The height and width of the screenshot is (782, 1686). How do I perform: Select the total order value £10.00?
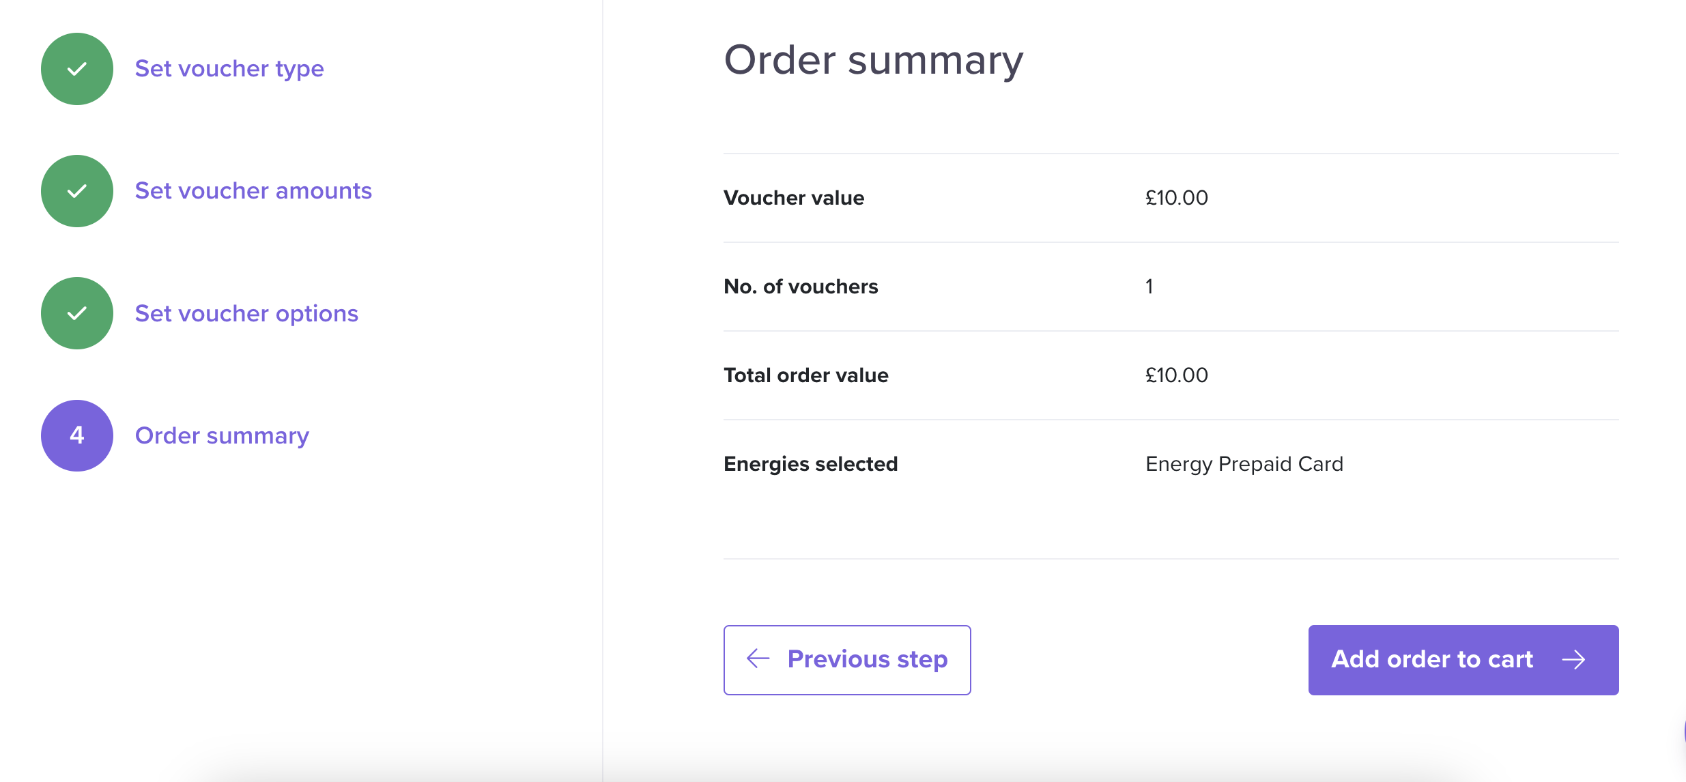pyautogui.click(x=1177, y=375)
